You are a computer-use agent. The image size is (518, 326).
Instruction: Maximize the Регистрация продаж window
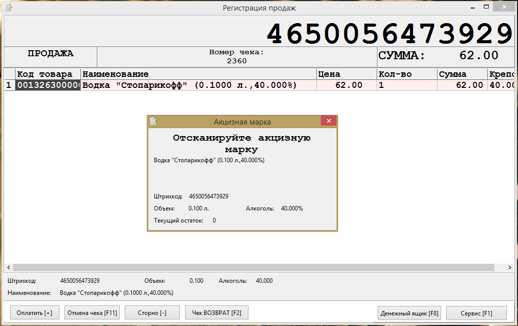(x=486, y=7)
